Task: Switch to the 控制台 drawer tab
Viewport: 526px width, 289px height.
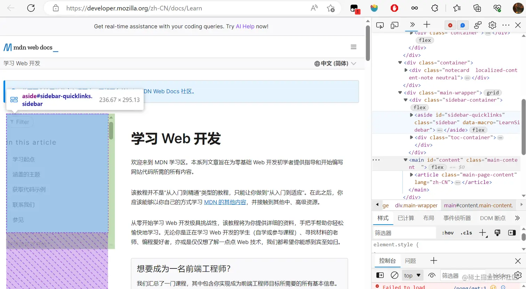Action: [x=388, y=261]
